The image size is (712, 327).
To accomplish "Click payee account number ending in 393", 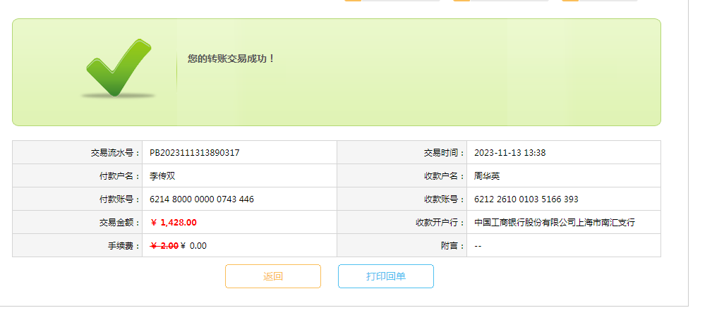I will (526, 199).
